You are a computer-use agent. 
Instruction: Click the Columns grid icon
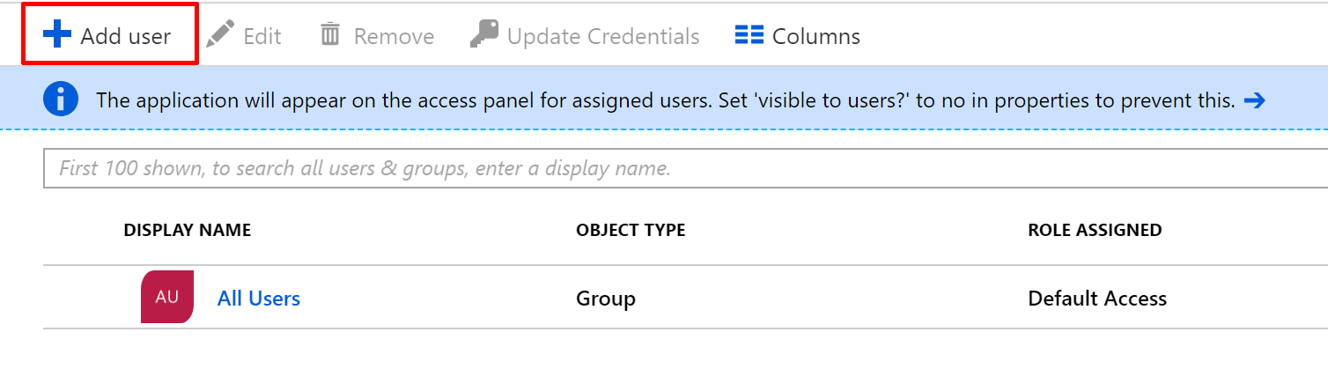pos(749,36)
